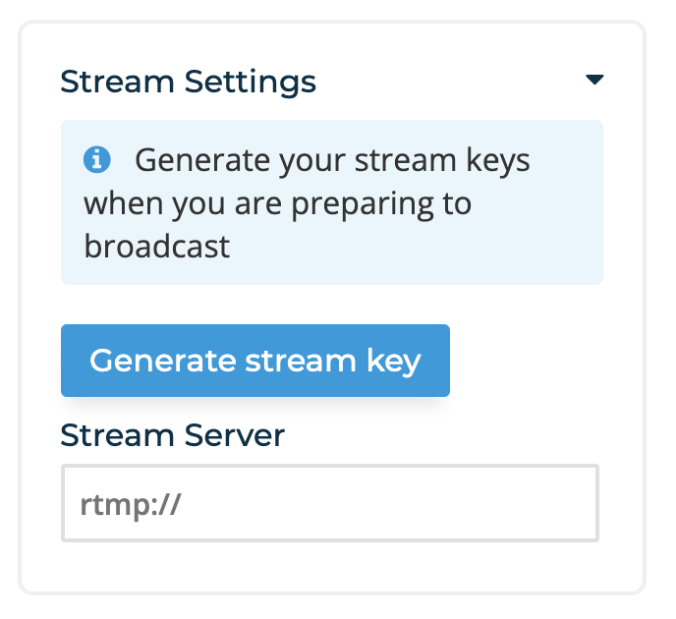The height and width of the screenshot is (619, 676).
Task: Click the Generate stream key button
Action: click(255, 361)
